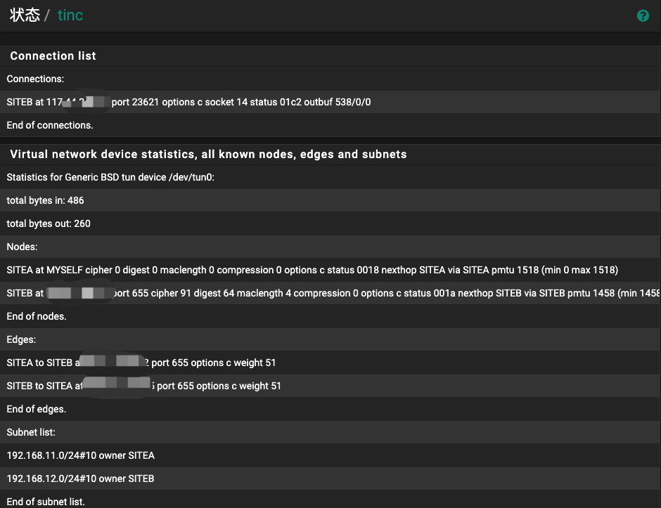Open the help question mark icon
The width and height of the screenshot is (661, 508).
coord(643,15)
